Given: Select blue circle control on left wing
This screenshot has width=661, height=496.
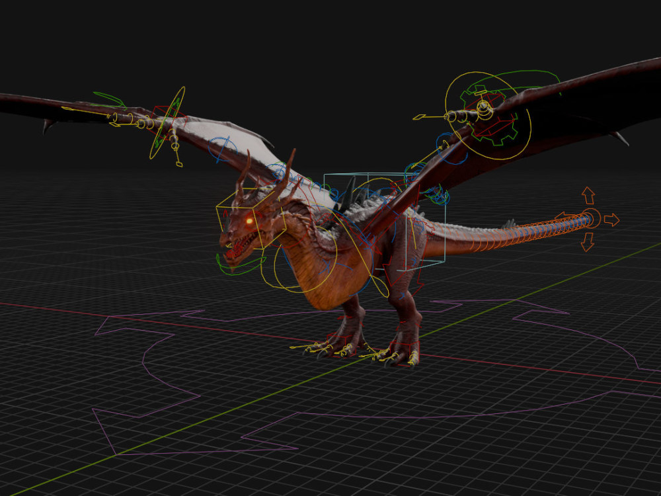Looking at the screenshot, I should [221, 149].
